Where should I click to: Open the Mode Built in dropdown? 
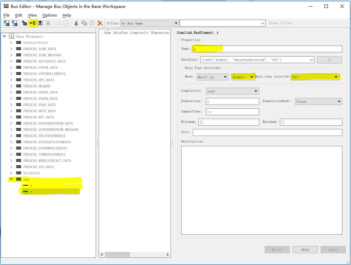point(213,77)
